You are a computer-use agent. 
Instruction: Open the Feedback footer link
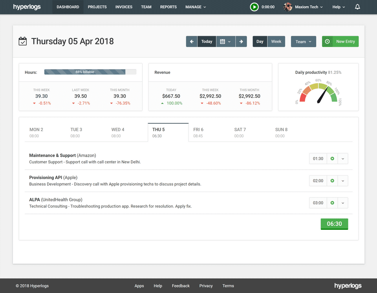click(181, 286)
